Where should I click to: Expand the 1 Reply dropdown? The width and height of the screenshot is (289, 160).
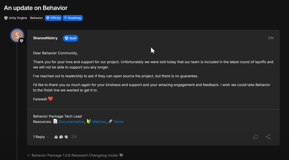41,137
